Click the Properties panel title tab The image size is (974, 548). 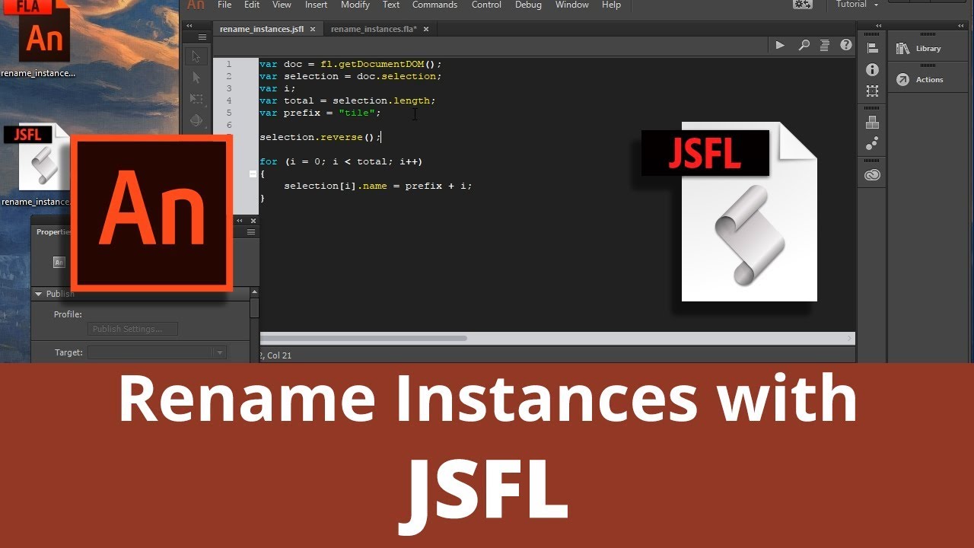[x=55, y=232]
